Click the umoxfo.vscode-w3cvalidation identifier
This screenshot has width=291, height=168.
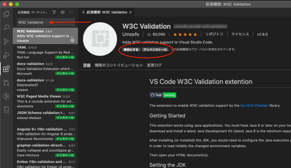(200, 26)
